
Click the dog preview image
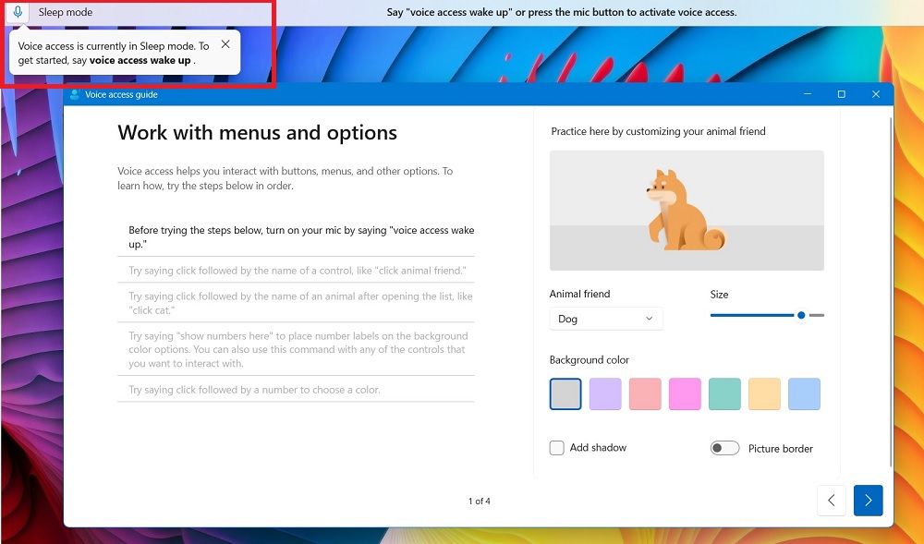(x=687, y=211)
